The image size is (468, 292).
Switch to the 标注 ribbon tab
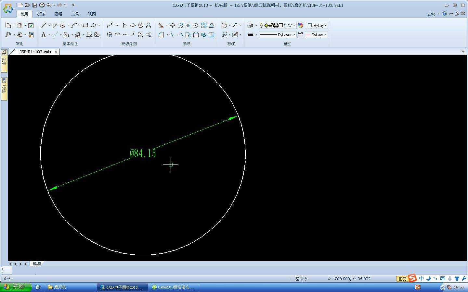click(41, 14)
